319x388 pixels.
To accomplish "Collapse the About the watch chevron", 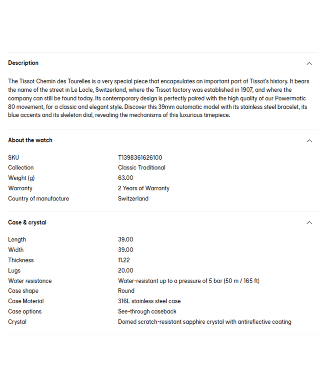I will (309, 141).
